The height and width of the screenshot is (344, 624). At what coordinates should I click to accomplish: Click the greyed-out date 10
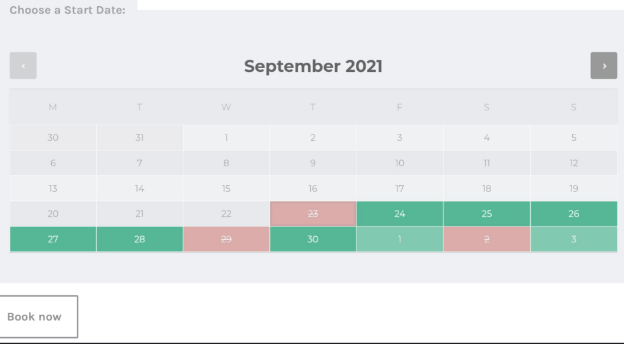400,163
